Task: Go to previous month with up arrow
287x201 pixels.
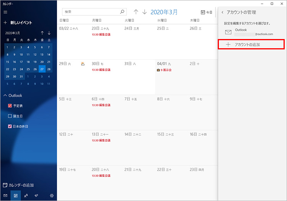Action: [135, 12]
